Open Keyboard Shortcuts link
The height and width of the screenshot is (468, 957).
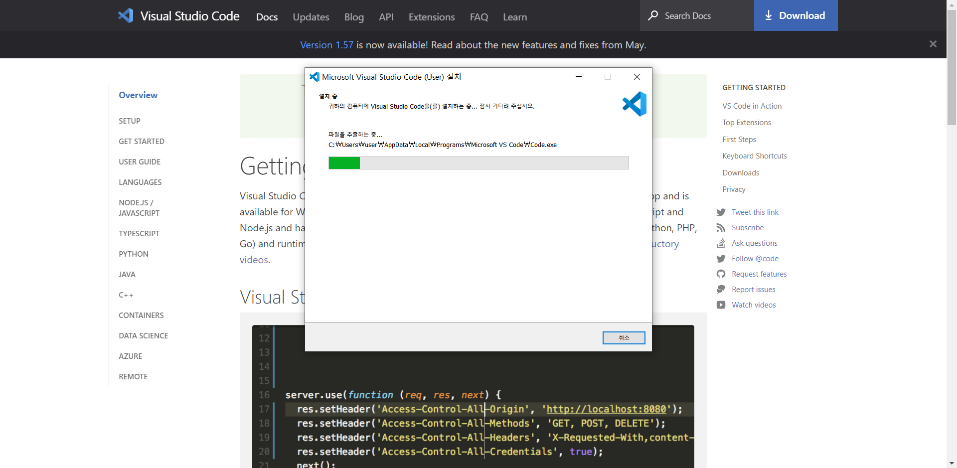pos(755,156)
